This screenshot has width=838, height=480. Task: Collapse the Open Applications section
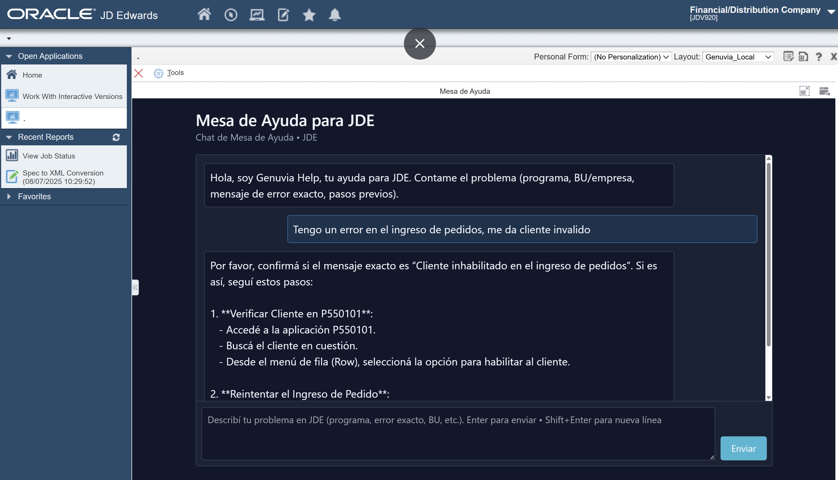[9, 56]
